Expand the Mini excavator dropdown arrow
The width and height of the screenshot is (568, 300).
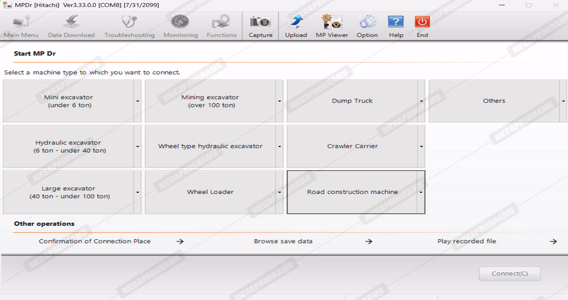138,101
